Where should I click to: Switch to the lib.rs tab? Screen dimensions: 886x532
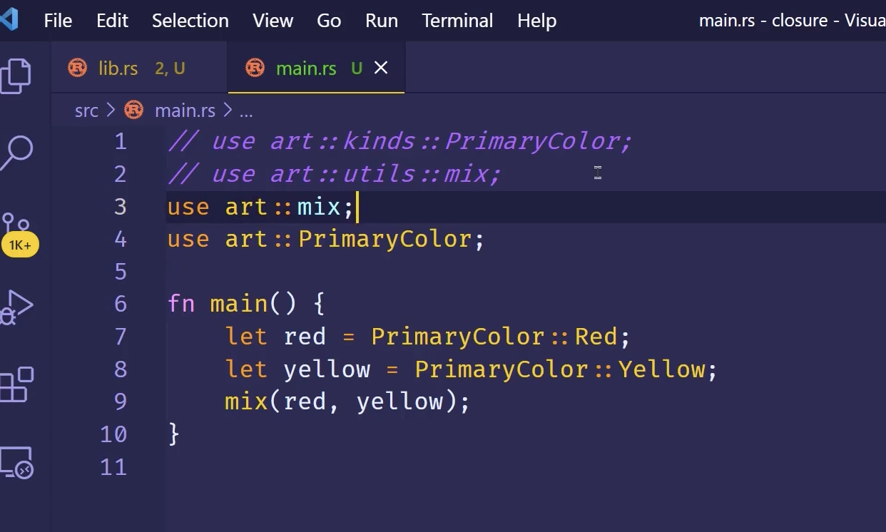click(x=118, y=68)
